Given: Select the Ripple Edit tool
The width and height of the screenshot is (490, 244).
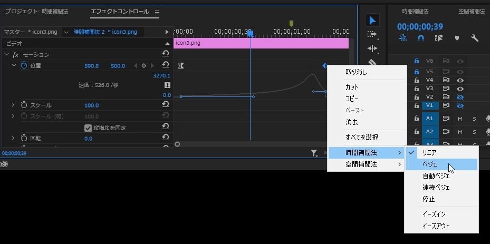Looking at the screenshot, I should click(x=372, y=48).
